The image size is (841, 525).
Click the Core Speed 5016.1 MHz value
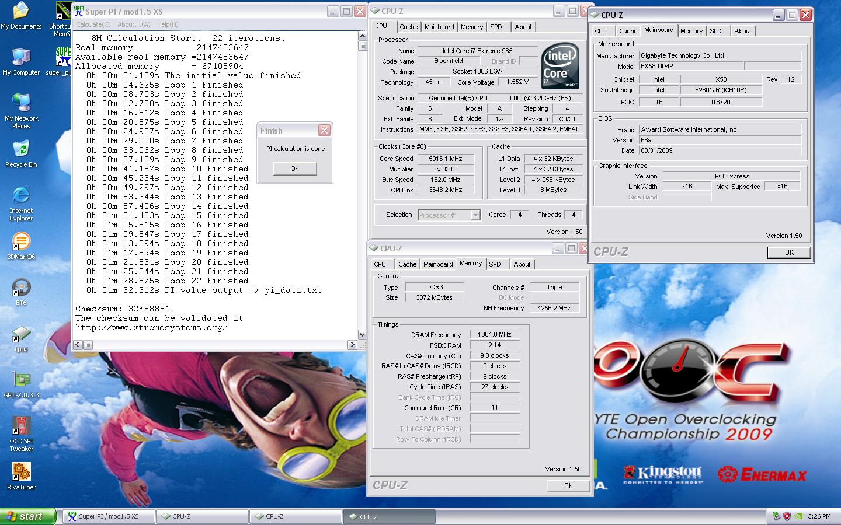(x=445, y=159)
